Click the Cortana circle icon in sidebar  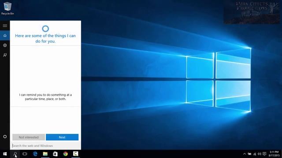(5, 136)
